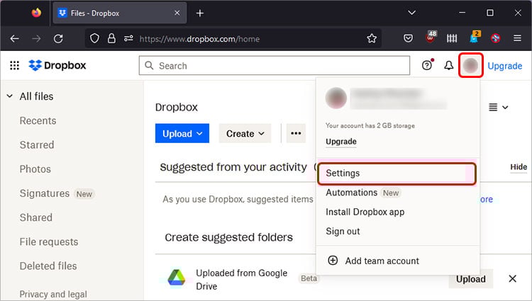Expand the blue Upload dropdown
532x301 pixels.
pos(182,133)
